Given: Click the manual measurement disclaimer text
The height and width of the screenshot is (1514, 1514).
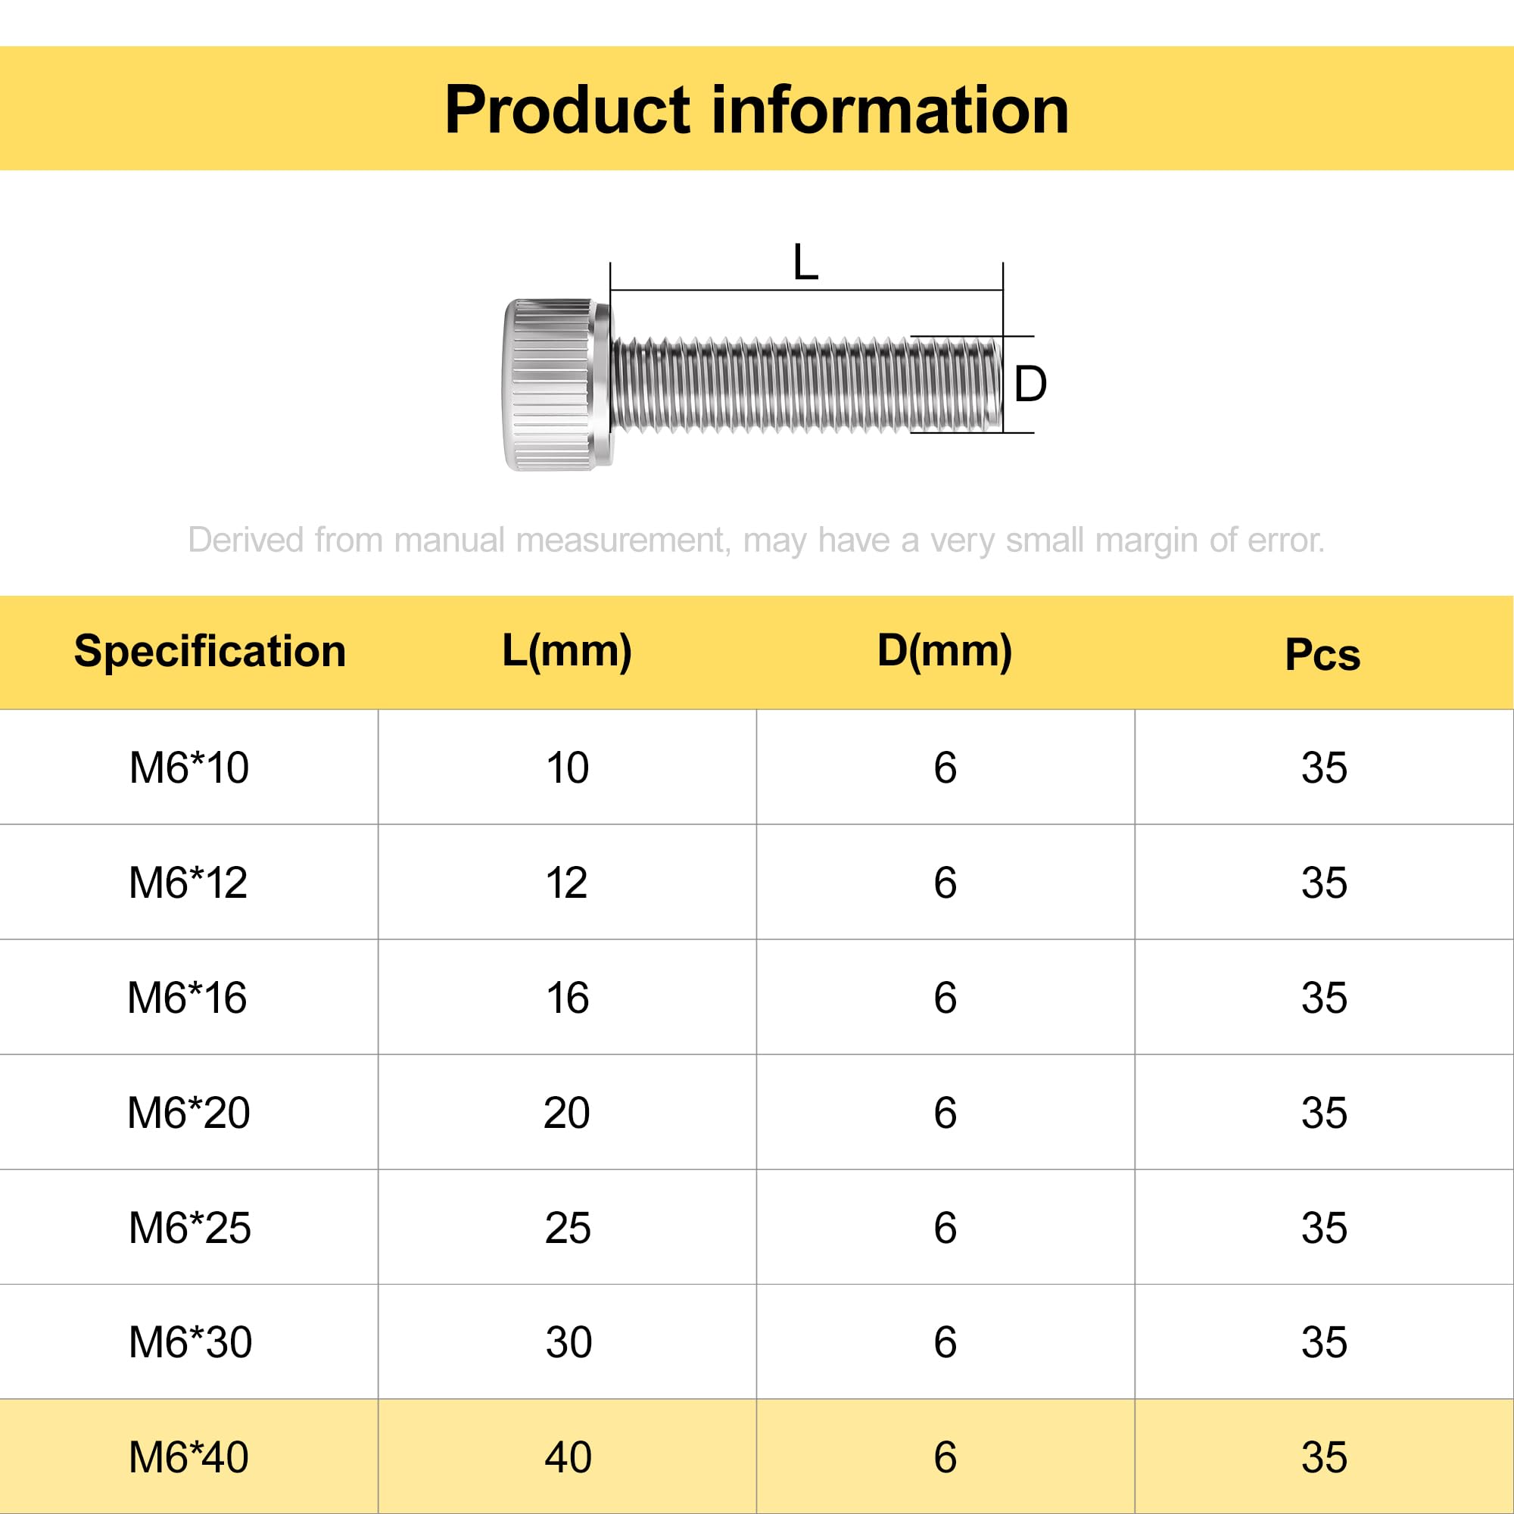Looking at the screenshot, I should (x=756, y=540).
